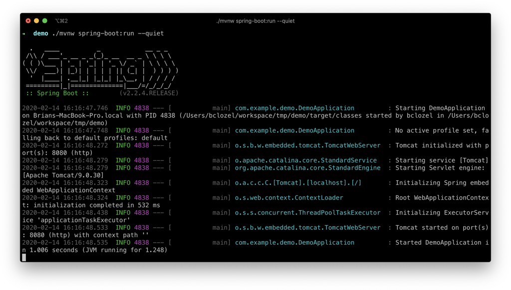Click the red close traffic light button

coord(28,20)
